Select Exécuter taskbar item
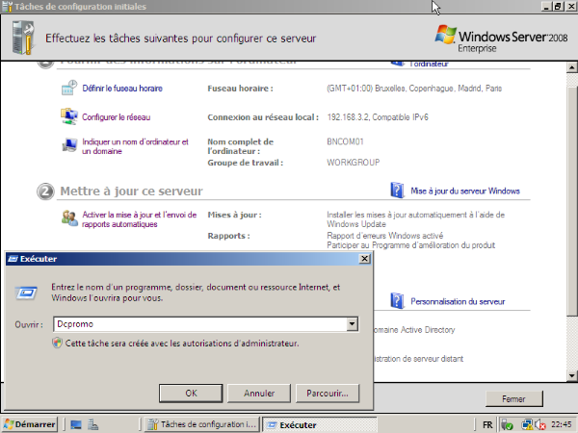 (319, 425)
